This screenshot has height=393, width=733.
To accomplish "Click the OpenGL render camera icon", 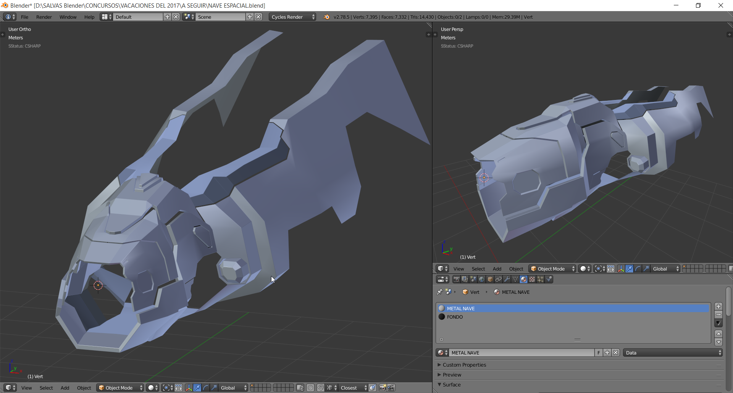I will tap(383, 388).
